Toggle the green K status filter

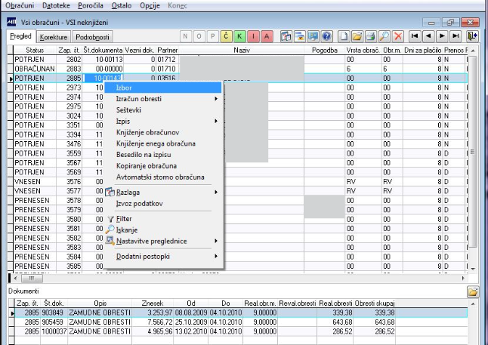click(x=239, y=36)
